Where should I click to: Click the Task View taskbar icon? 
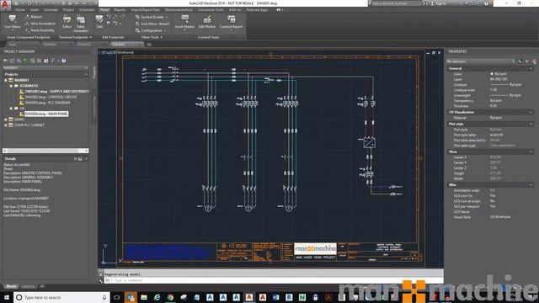[117, 297]
